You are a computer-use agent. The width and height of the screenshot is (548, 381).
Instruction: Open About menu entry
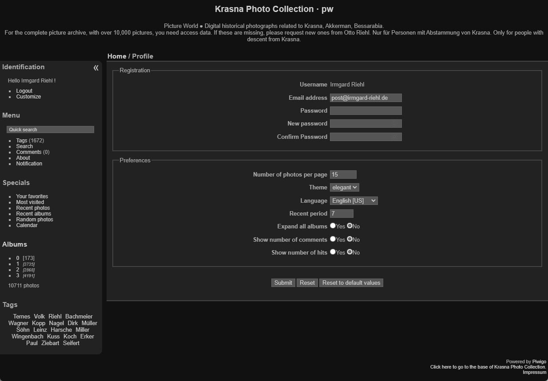[23, 158]
